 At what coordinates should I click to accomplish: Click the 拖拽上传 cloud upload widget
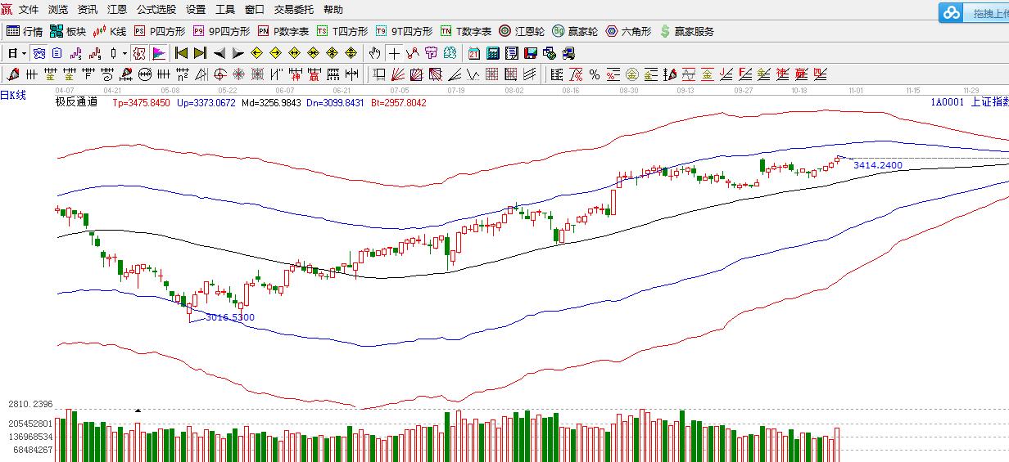coord(975,12)
